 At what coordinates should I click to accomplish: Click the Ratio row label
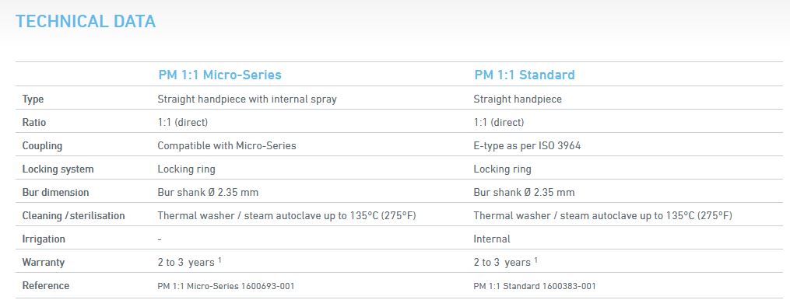(33, 122)
